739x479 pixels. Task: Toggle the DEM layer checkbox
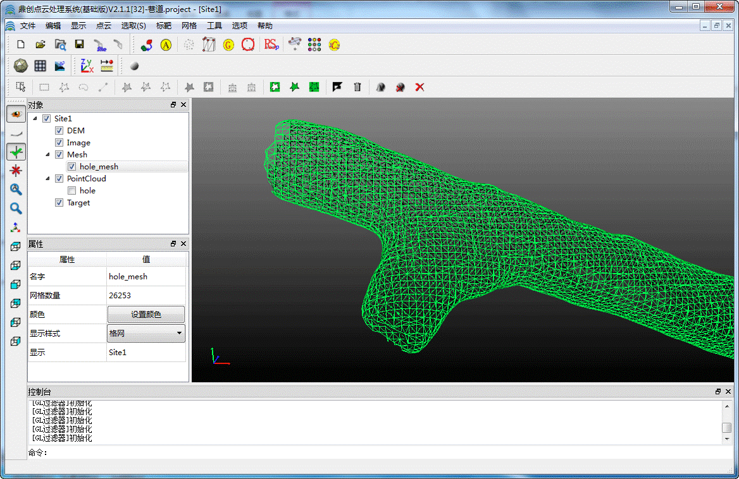[59, 131]
